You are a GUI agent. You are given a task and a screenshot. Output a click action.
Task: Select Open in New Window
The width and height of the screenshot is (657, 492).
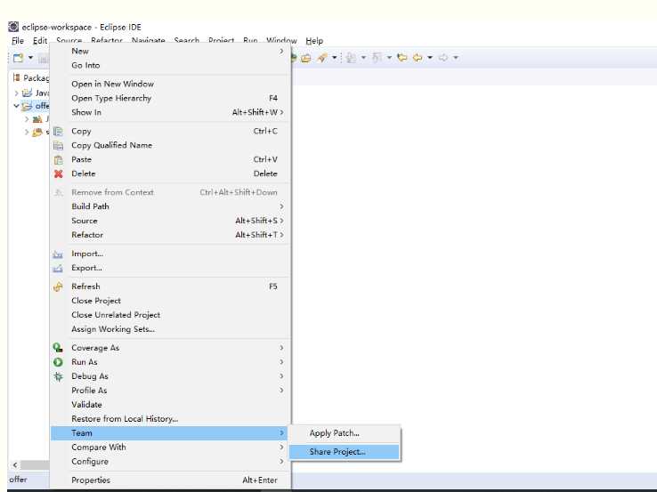tap(171, 84)
